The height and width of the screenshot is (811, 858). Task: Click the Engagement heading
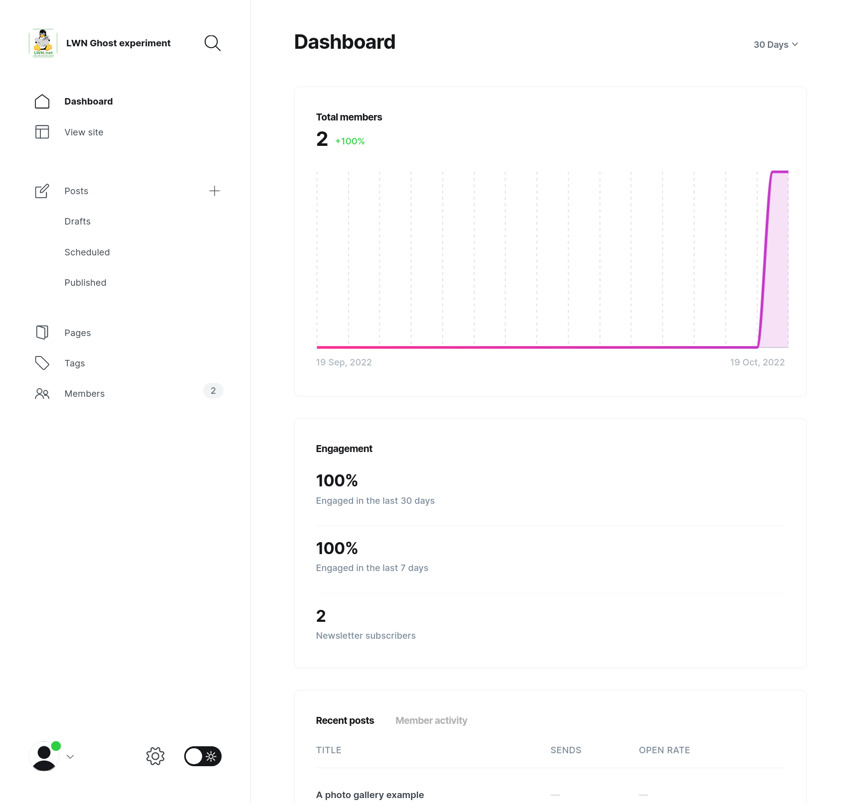coord(344,449)
